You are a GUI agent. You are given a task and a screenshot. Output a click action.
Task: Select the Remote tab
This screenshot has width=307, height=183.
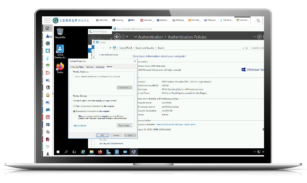click(x=109, y=67)
